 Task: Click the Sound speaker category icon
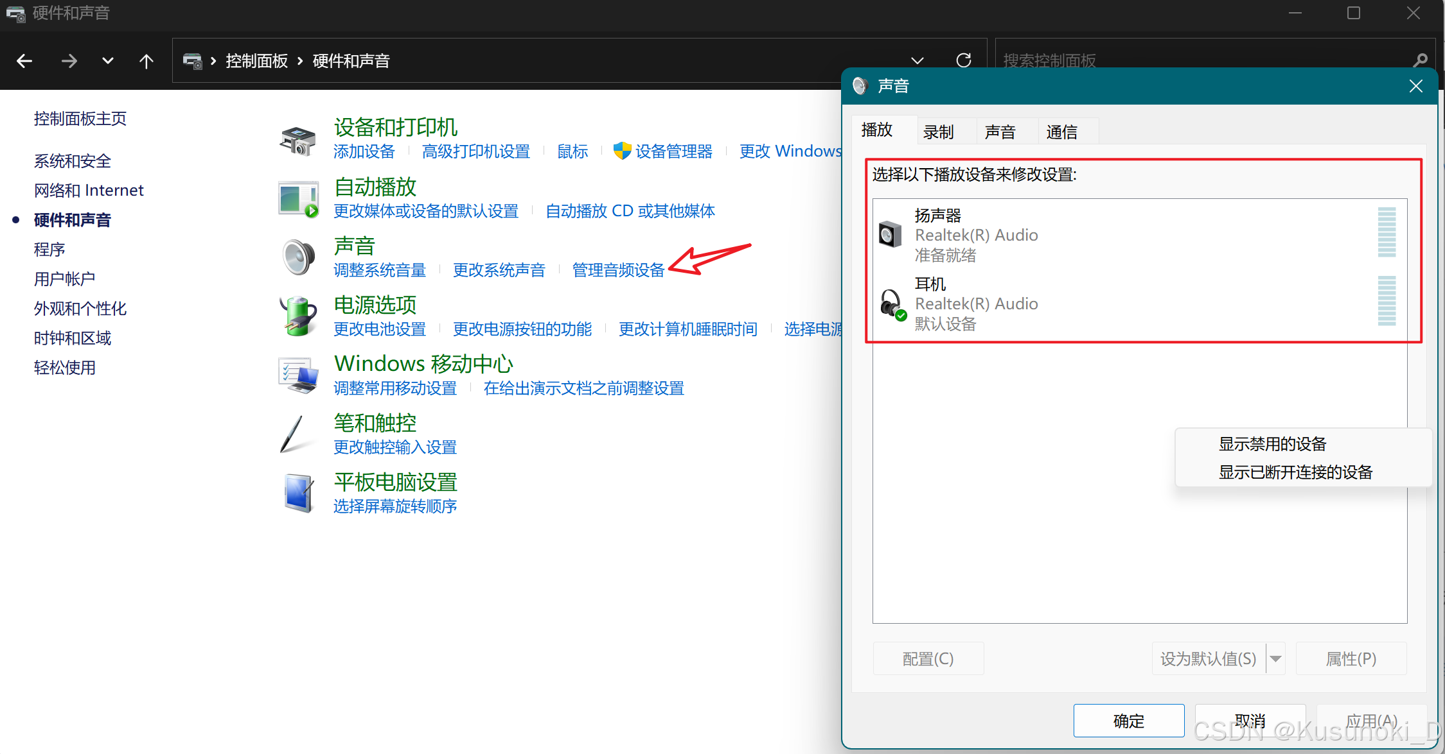click(x=298, y=257)
